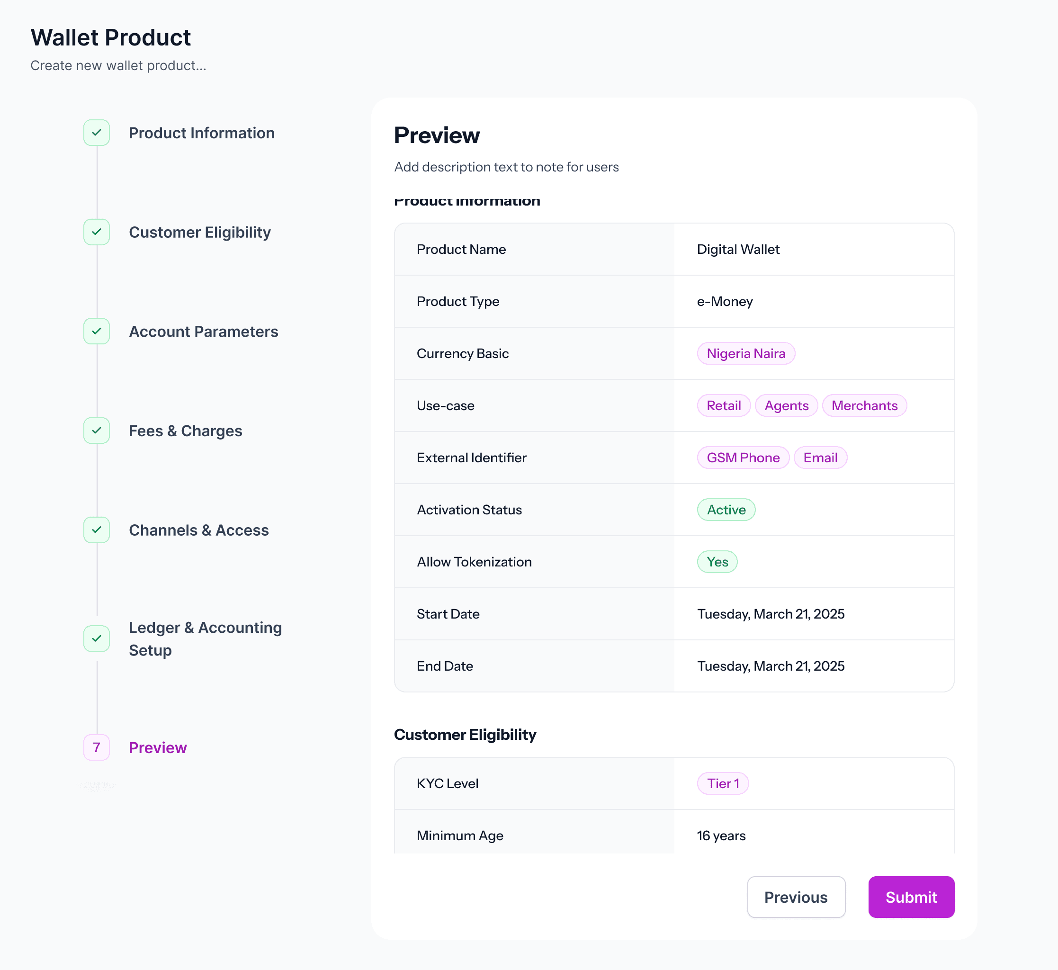Screen dimensions: 1058x970
Task: Click the Product Name label cell
Action: [534, 249]
